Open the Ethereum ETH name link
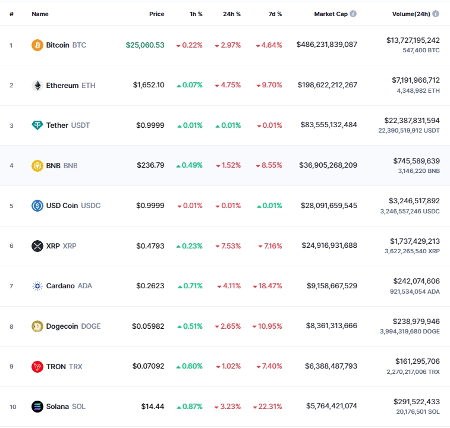Screen dimensions: 450x428 71,85
